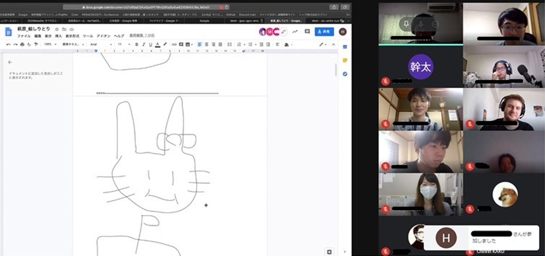Open the Arial font dropdown
Image resolution: width=545 pixels, height=256 pixels.
click(x=101, y=44)
